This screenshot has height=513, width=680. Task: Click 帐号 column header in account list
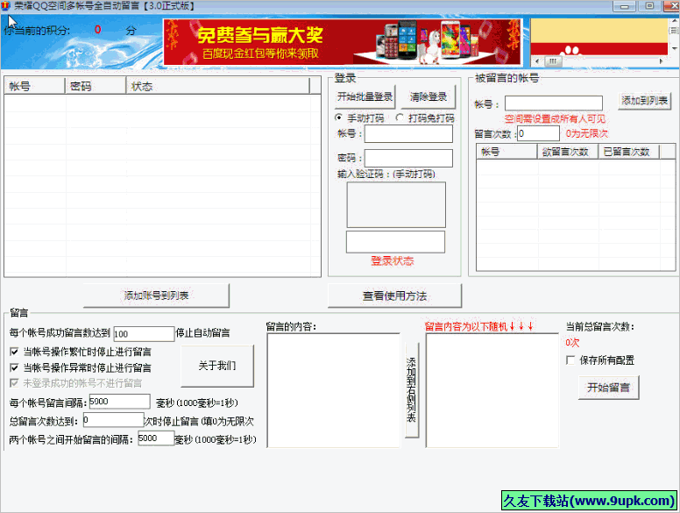coord(35,86)
